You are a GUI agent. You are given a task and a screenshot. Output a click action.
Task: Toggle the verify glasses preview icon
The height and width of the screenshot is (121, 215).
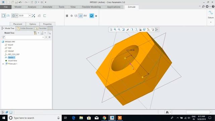click(85, 16)
